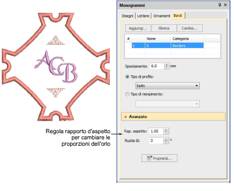Select the S name cell

(x=158, y=46)
